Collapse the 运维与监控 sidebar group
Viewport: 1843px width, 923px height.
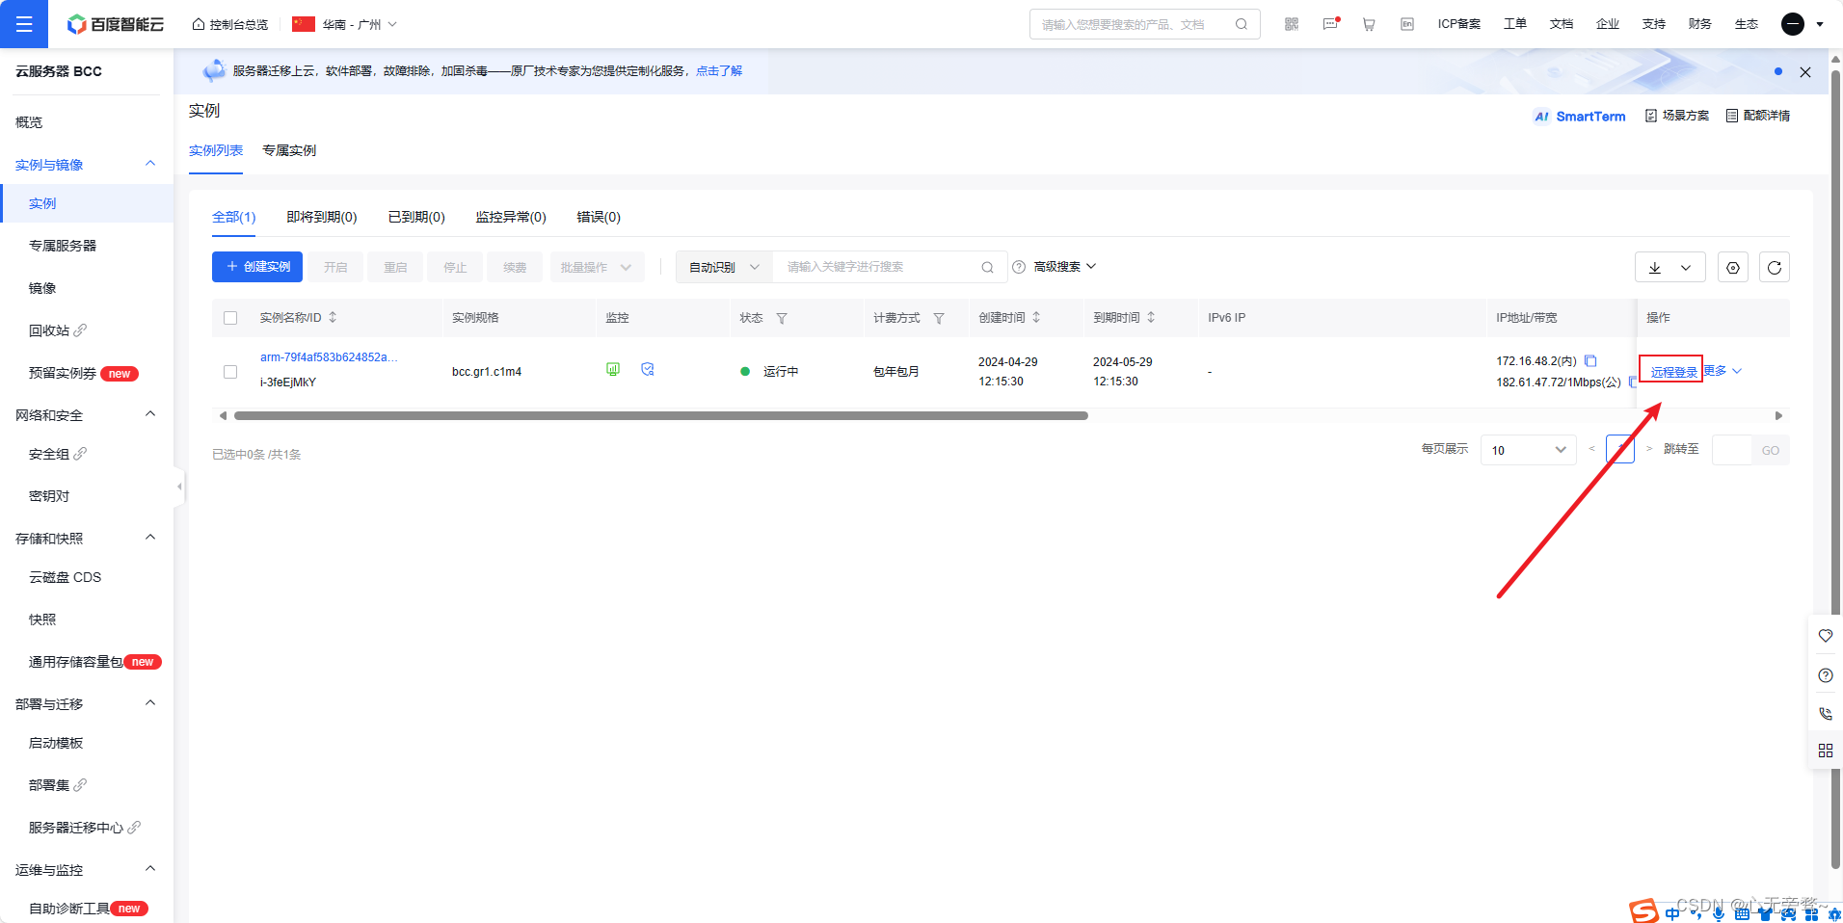[x=150, y=869]
